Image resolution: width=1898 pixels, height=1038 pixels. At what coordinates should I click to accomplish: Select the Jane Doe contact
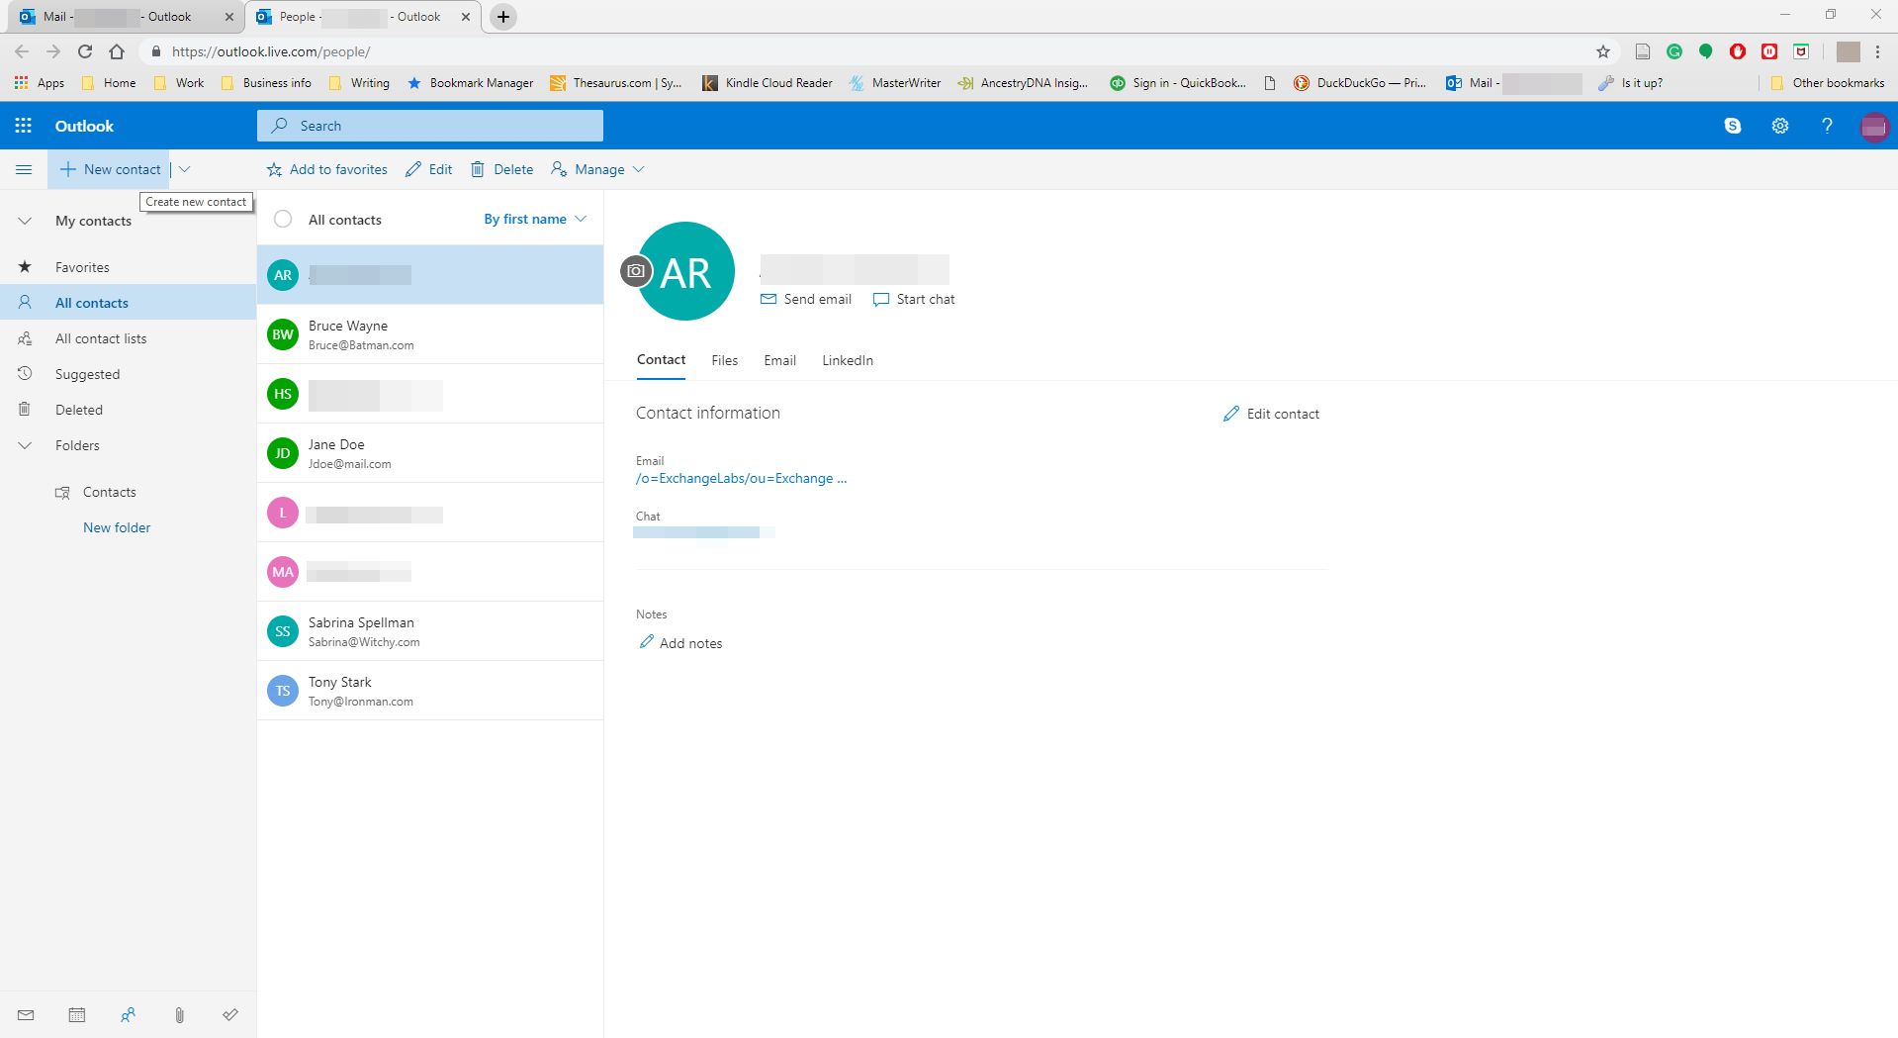point(430,453)
